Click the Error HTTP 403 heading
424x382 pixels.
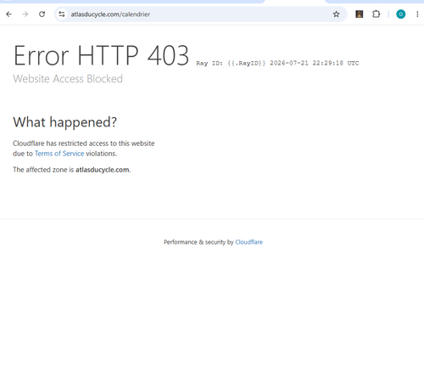(x=101, y=55)
